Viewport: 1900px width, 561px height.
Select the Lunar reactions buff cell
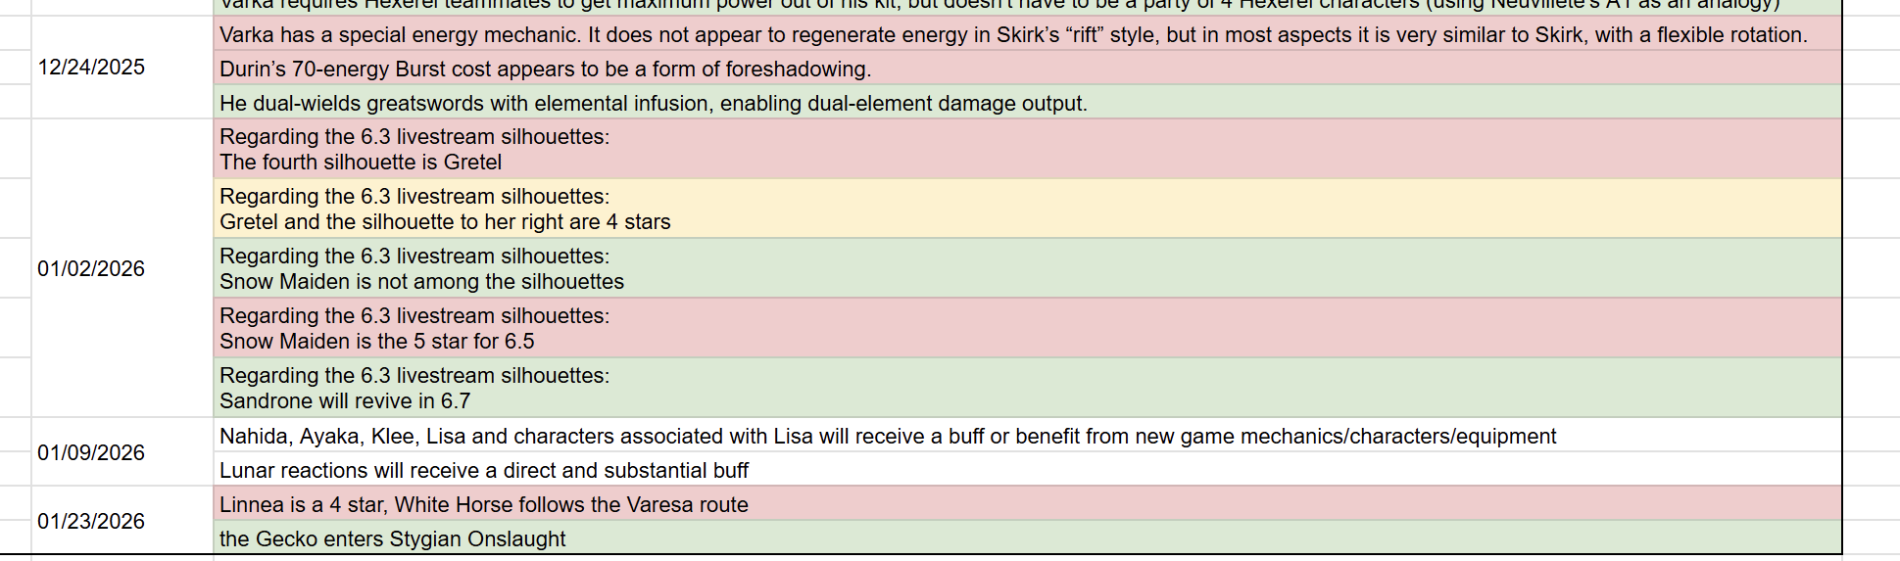(1027, 470)
